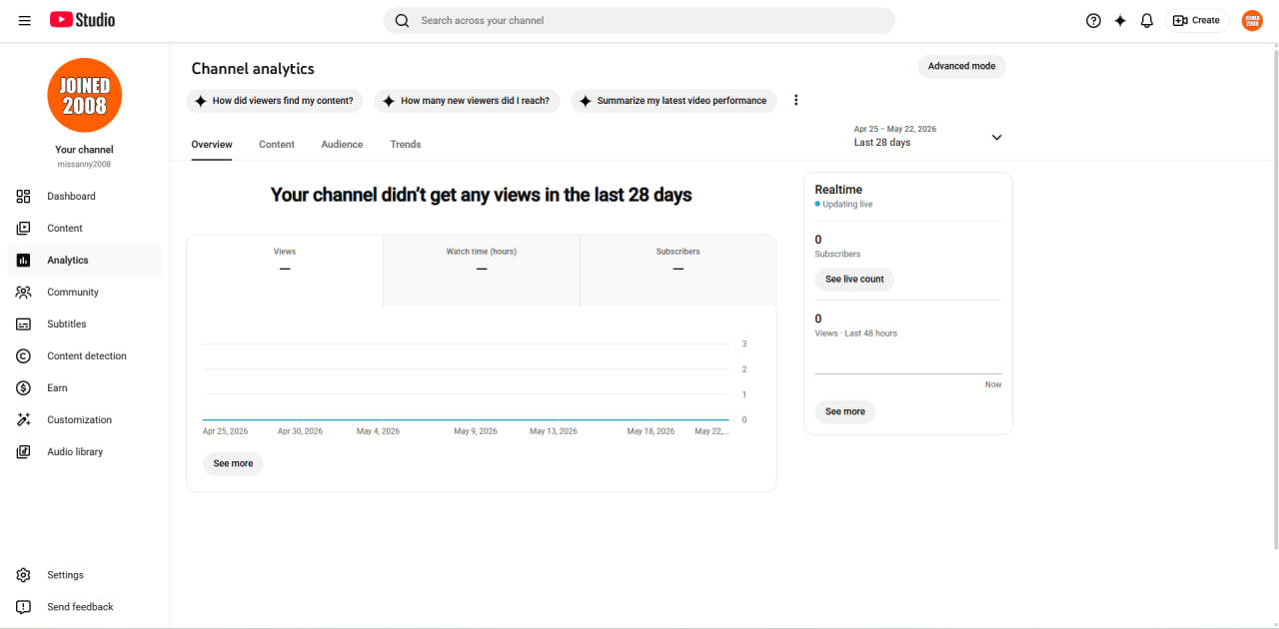Click the missannny2008 channel handle

pyautogui.click(x=84, y=164)
